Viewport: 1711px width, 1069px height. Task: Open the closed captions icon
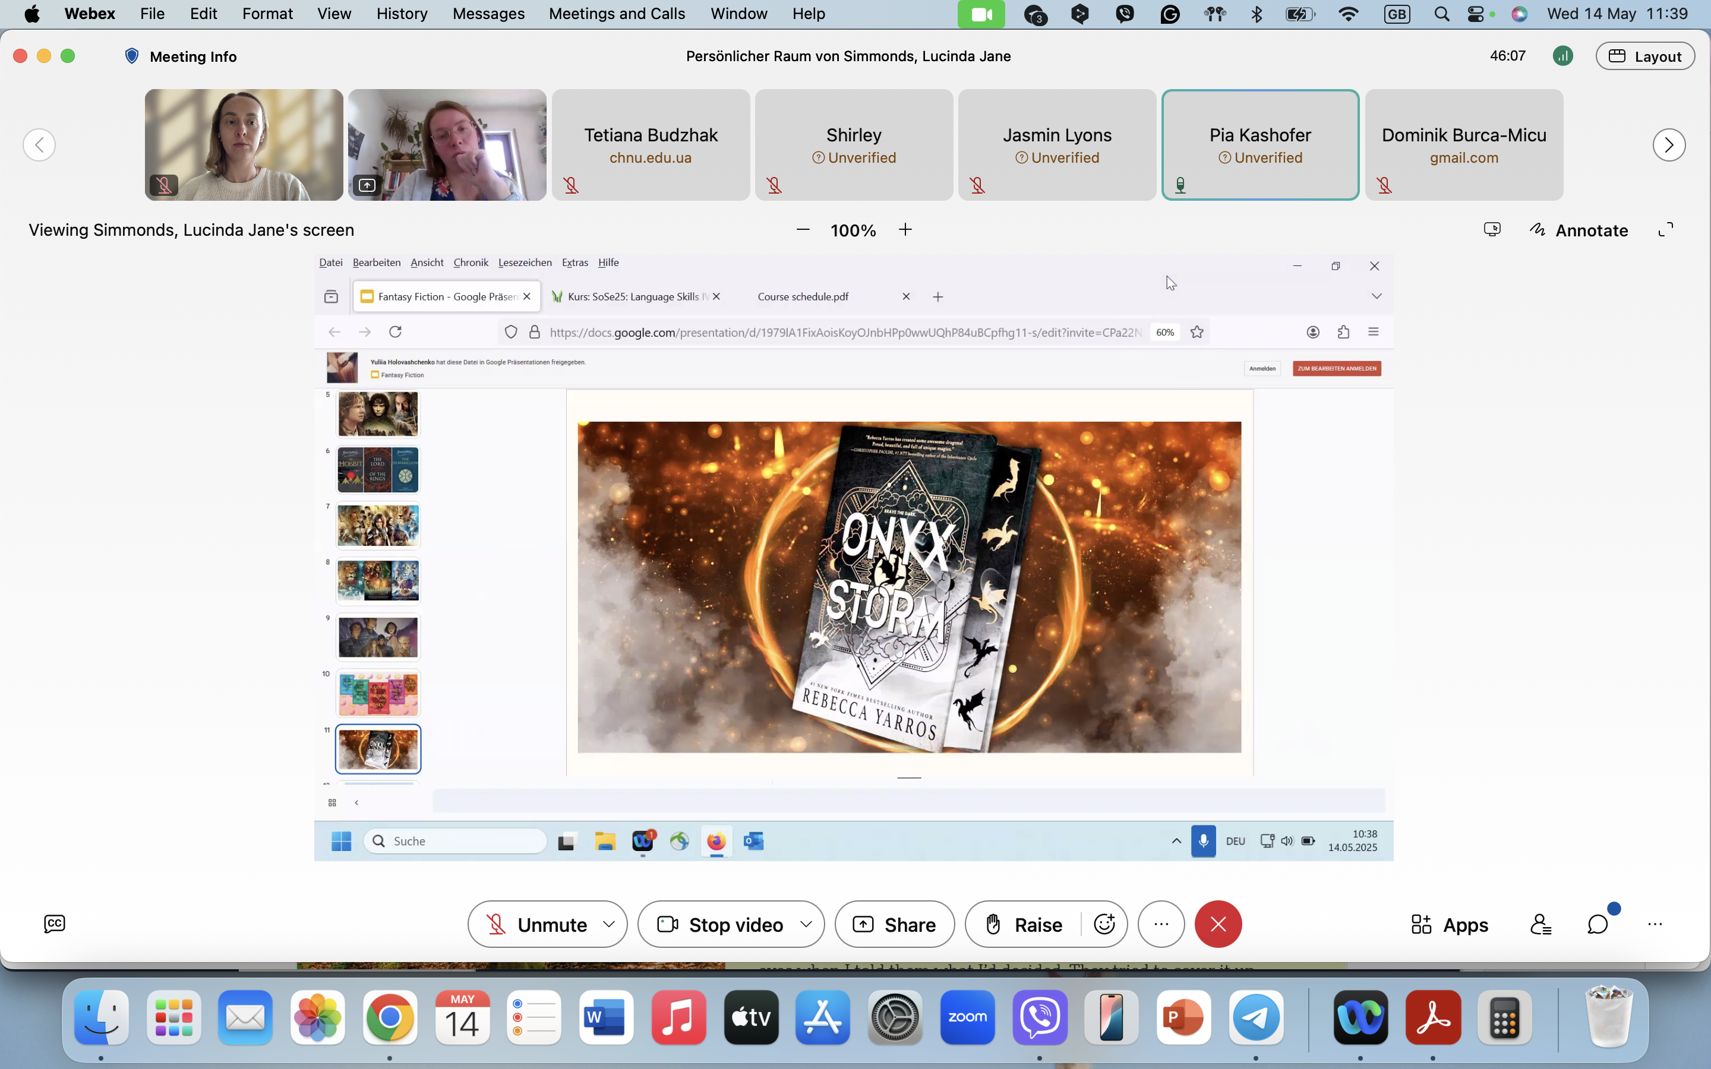click(x=55, y=923)
